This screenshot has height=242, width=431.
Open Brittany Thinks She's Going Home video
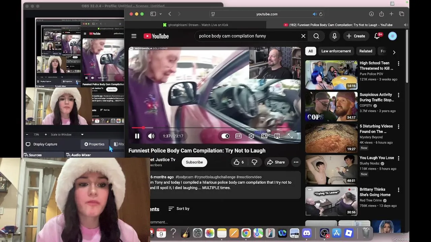pyautogui.click(x=331, y=201)
